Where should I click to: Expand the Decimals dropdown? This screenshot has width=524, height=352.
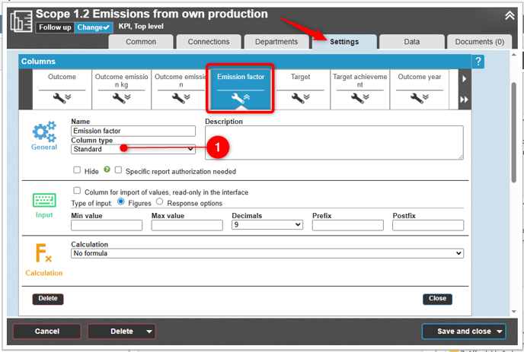click(x=267, y=225)
